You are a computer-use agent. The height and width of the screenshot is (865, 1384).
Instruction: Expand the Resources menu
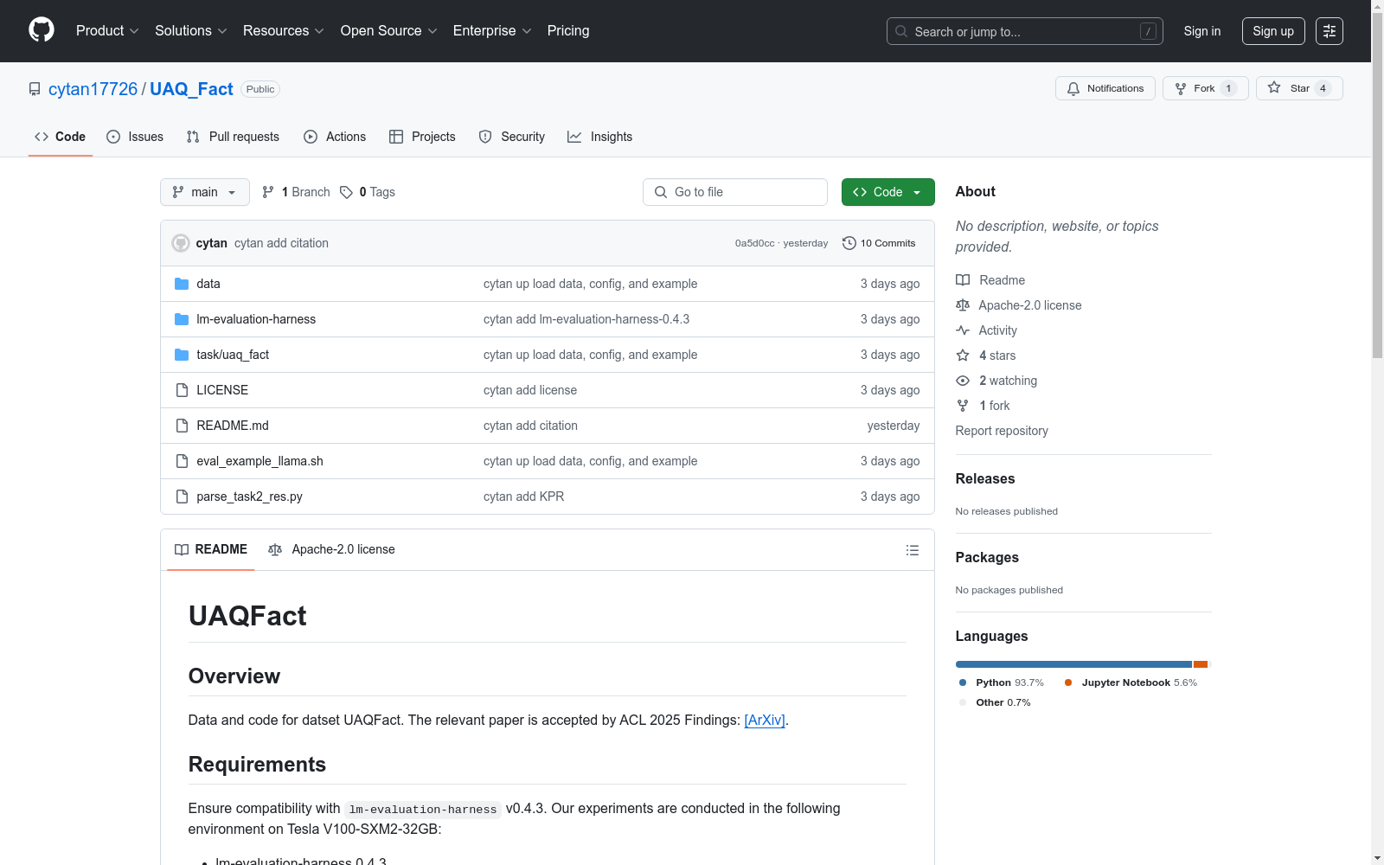pos(284,31)
